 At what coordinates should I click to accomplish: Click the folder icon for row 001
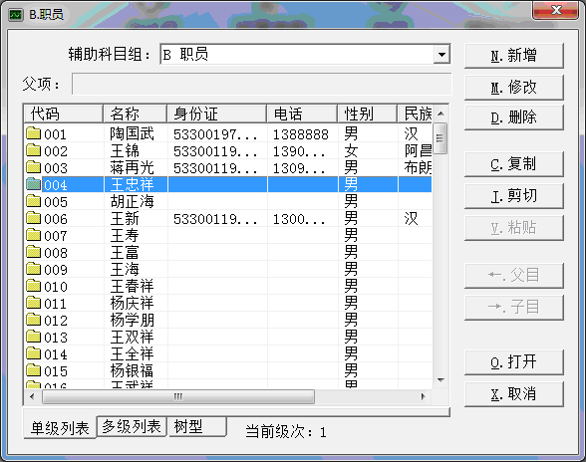[x=33, y=133]
